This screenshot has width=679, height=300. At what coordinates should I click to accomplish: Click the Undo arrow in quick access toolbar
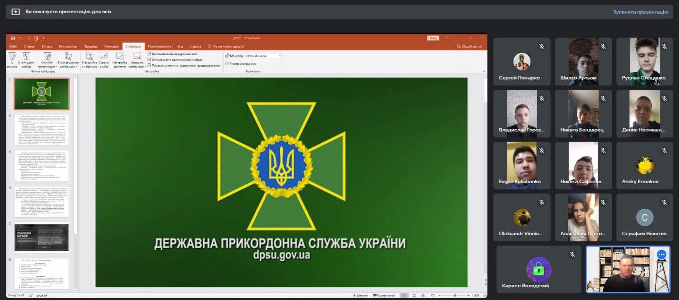coord(20,38)
